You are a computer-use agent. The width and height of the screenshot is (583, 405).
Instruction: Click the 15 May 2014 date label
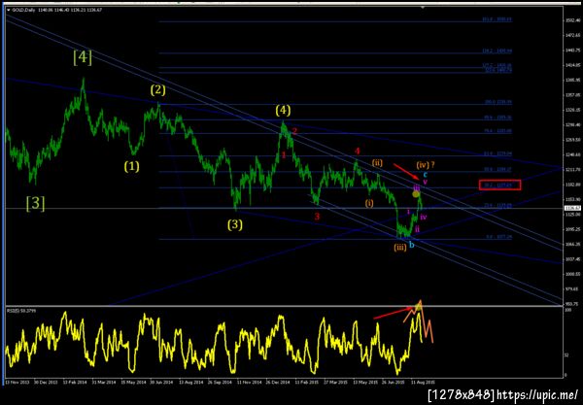(132, 382)
